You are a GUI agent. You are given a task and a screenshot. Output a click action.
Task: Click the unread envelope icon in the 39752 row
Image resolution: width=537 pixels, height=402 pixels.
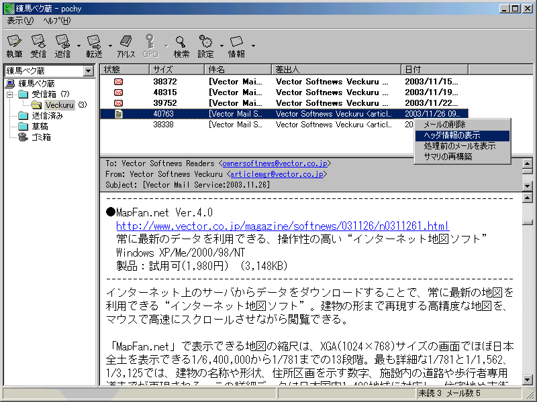119,103
